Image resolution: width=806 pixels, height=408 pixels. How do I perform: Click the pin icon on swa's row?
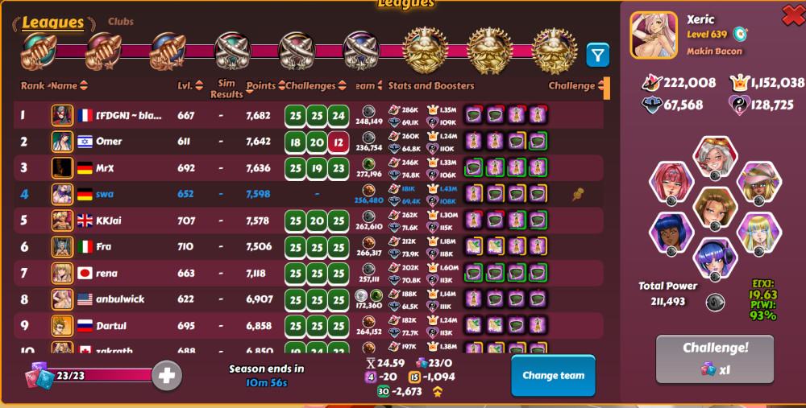(x=578, y=194)
